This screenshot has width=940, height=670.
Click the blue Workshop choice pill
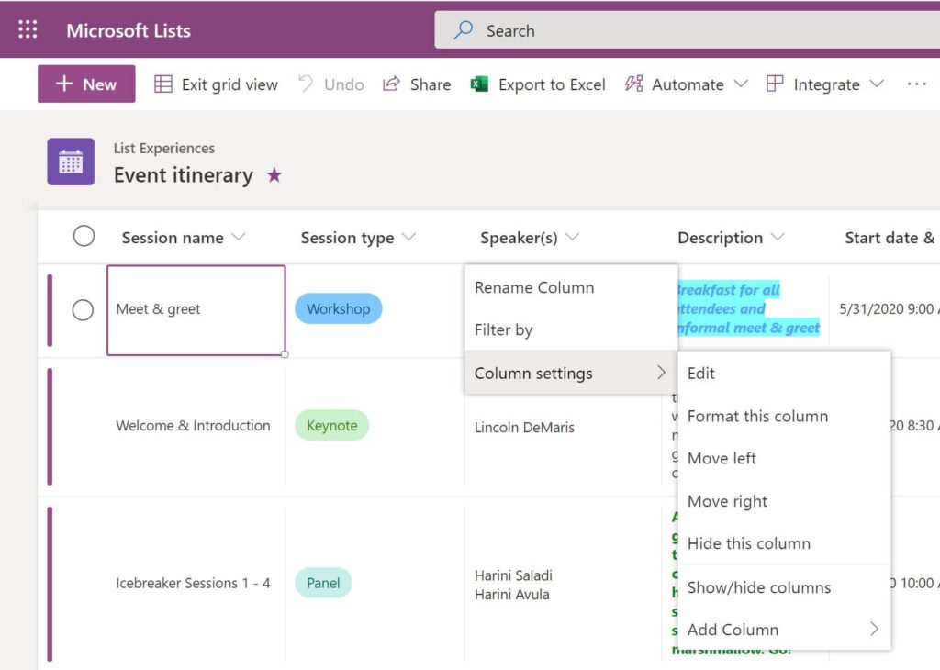(338, 309)
